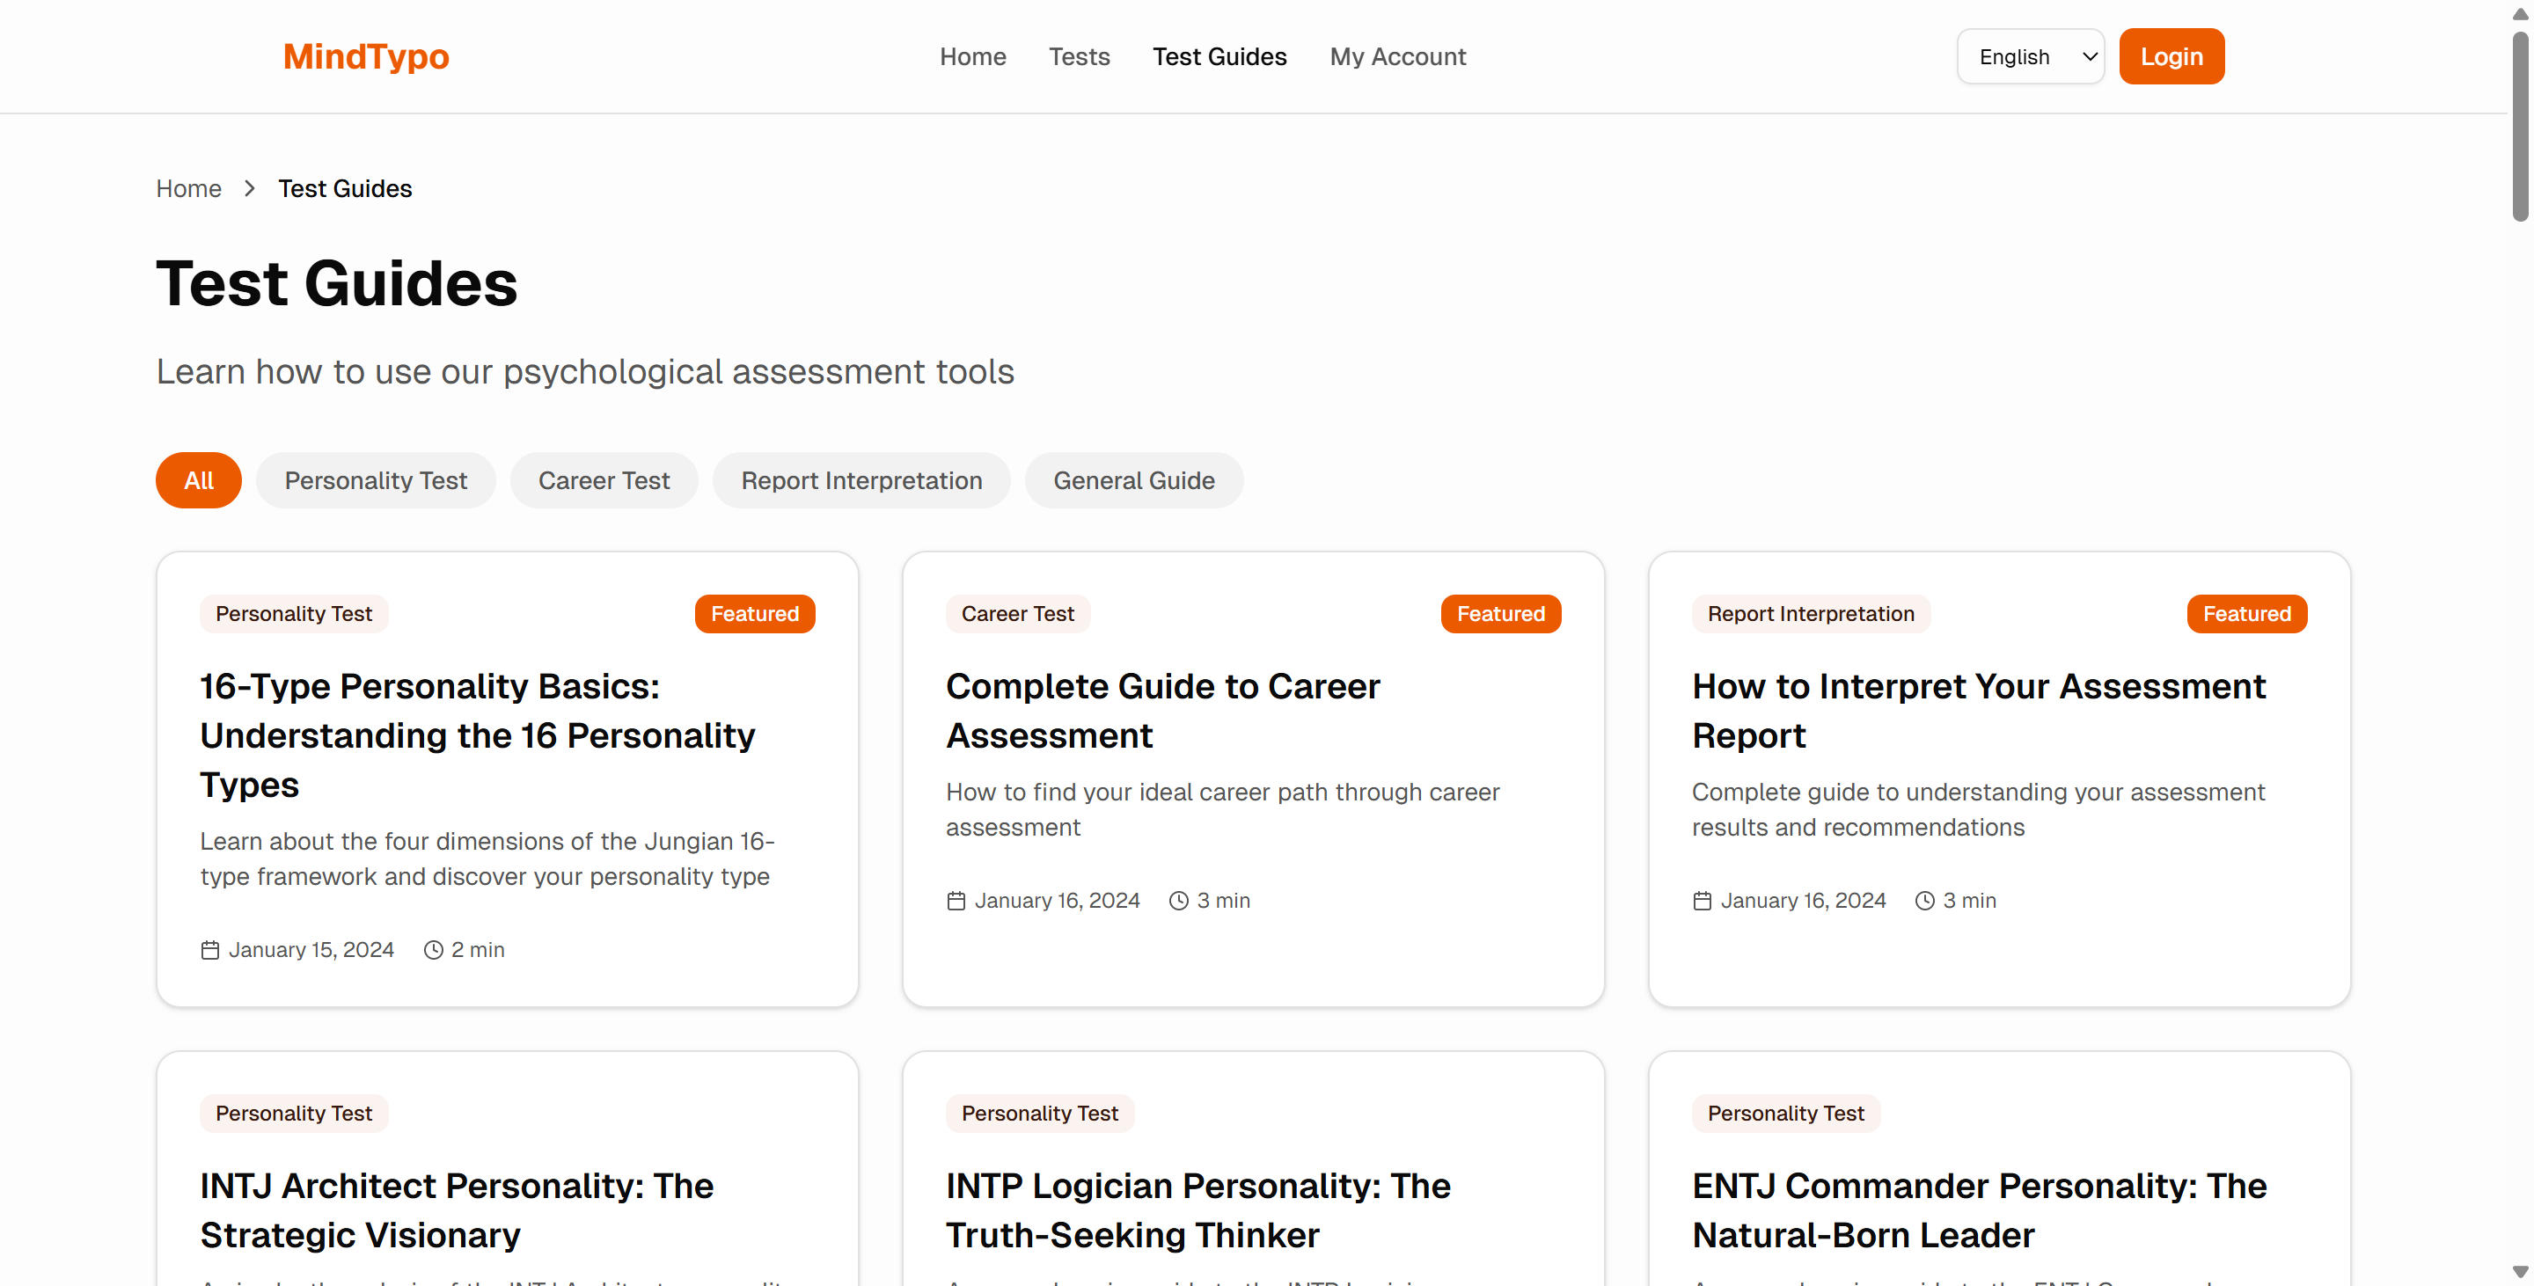Image resolution: width=2534 pixels, height=1286 pixels.
Task: Click the page vertical scrollbar thumb
Action: coord(2520,126)
